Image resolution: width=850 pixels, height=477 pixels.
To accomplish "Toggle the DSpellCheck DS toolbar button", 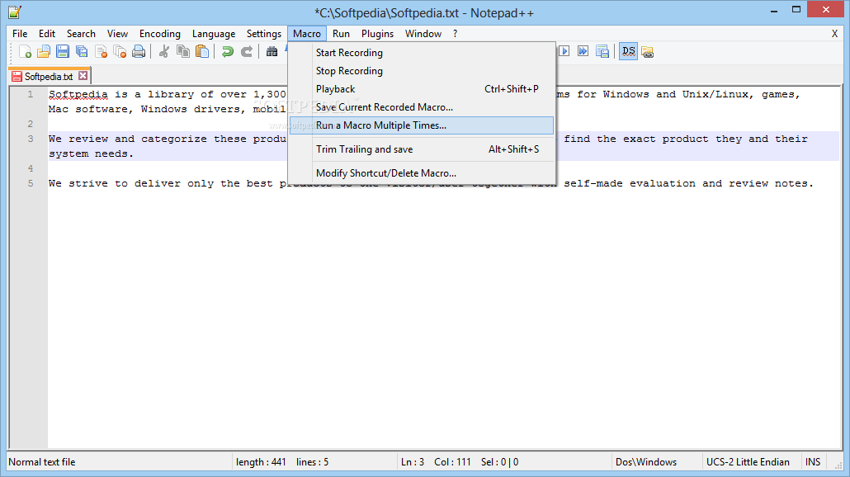I will (628, 51).
